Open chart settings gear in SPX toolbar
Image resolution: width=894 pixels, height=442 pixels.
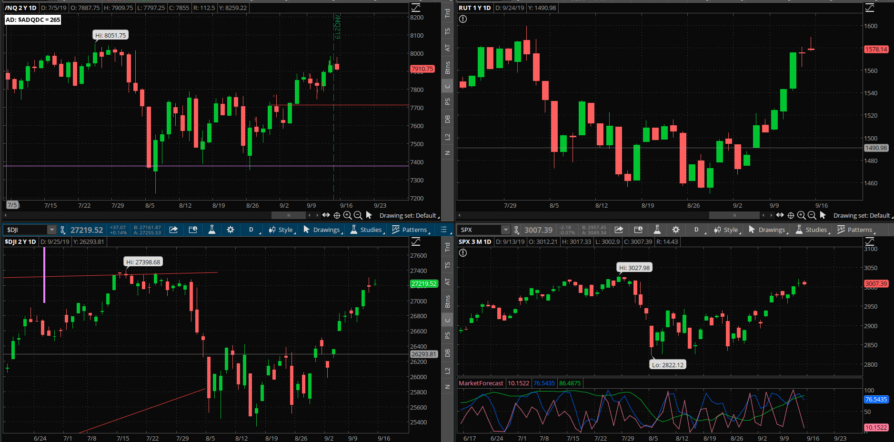(x=676, y=230)
